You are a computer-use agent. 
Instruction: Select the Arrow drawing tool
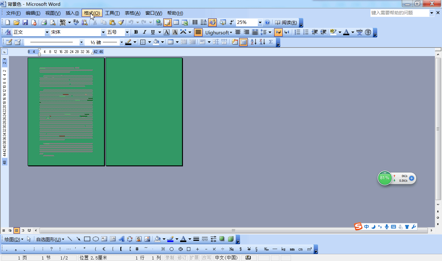78,239
